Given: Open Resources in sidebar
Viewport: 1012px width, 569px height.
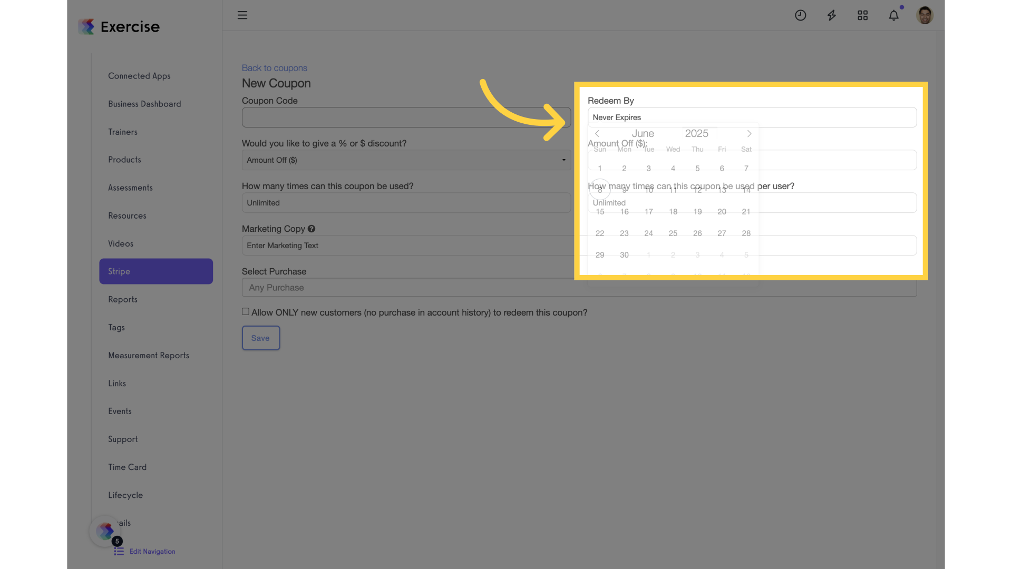Looking at the screenshot, I should [127, 215].
